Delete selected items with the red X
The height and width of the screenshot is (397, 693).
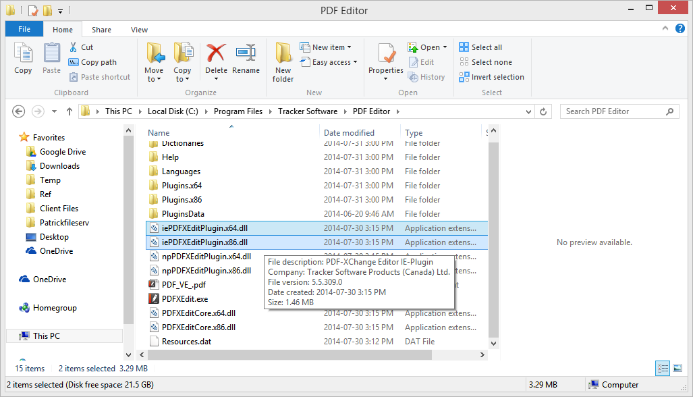[x=216, y=53]
